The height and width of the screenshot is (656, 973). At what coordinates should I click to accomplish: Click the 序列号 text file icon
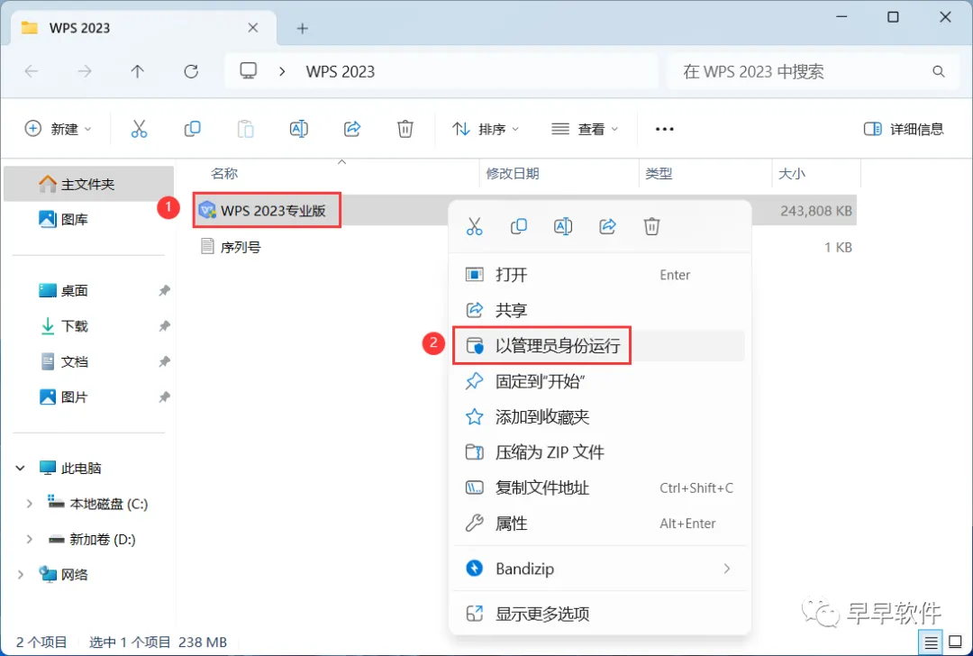207,246
